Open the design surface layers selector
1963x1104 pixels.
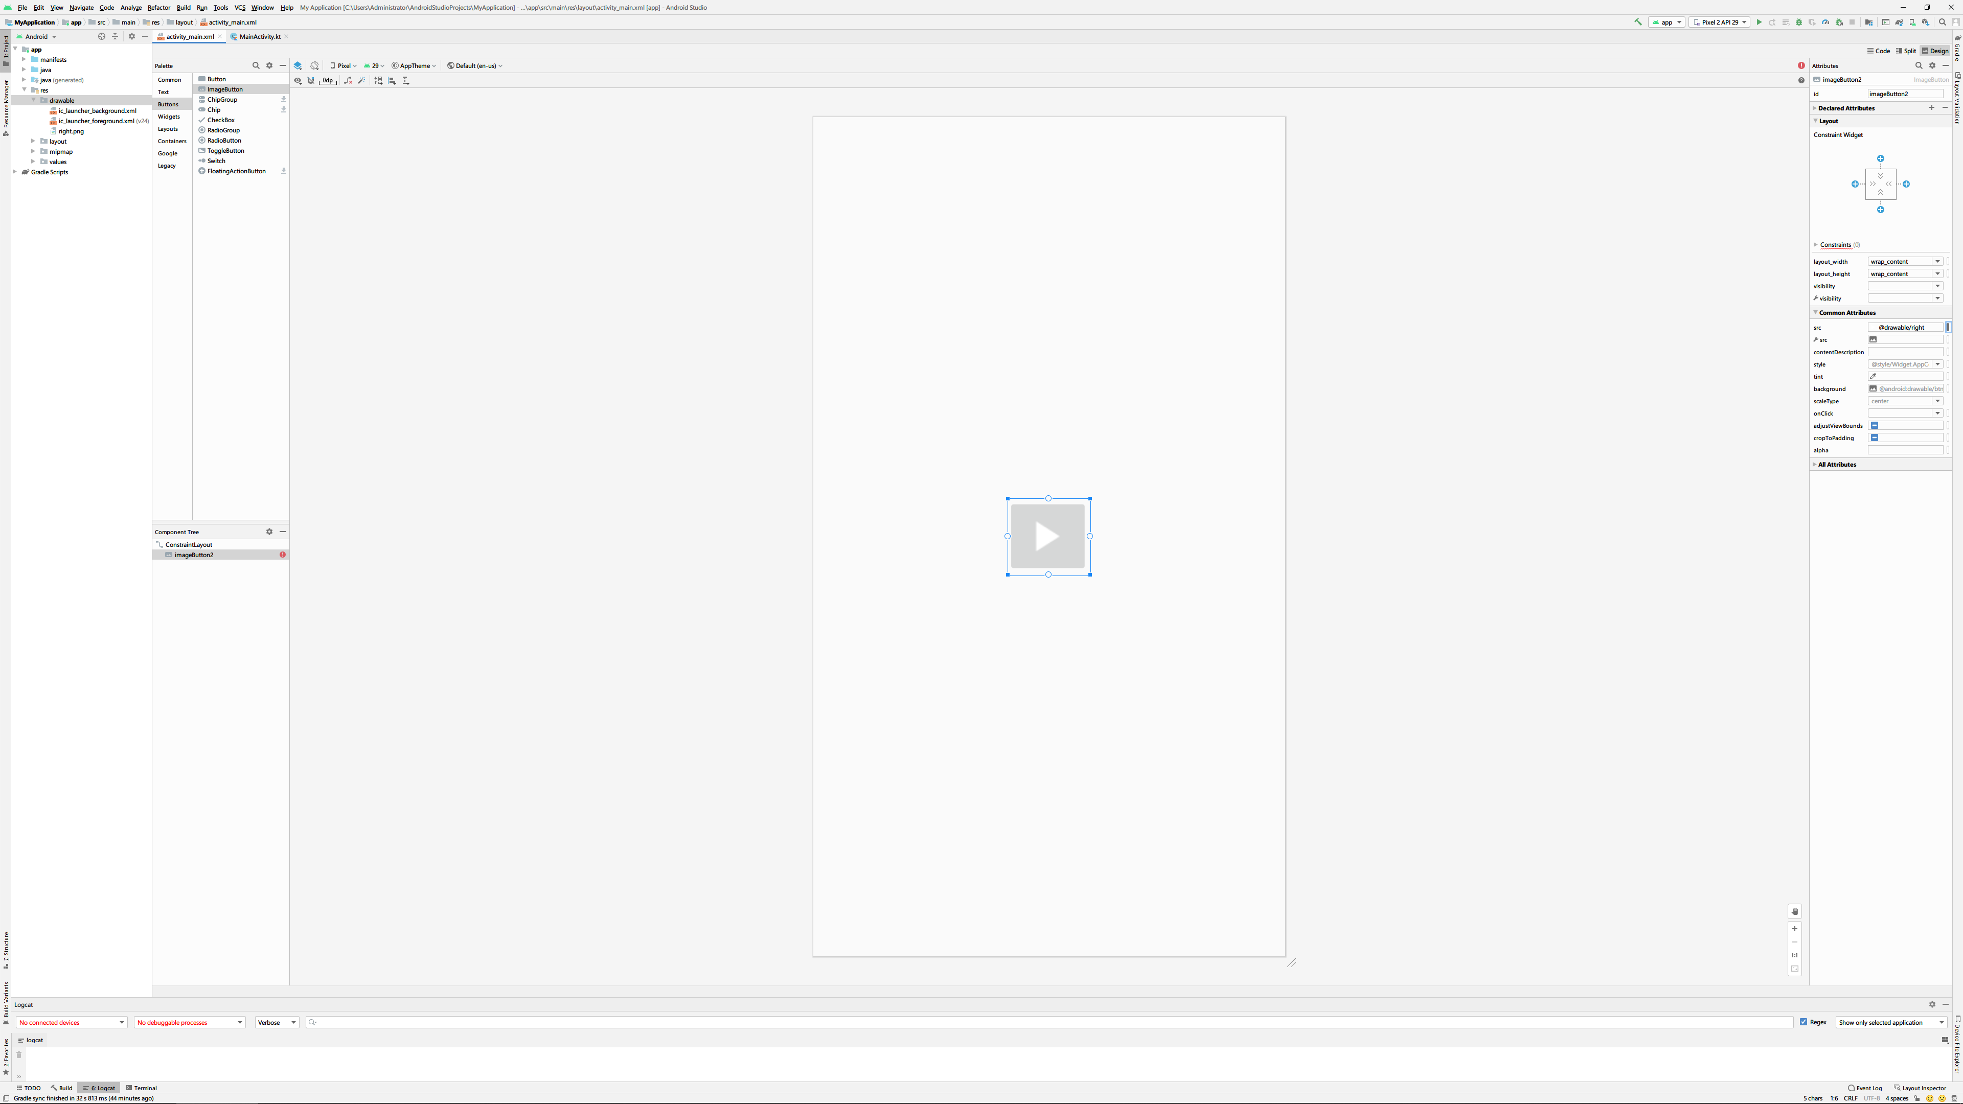[x=298, y=65]
